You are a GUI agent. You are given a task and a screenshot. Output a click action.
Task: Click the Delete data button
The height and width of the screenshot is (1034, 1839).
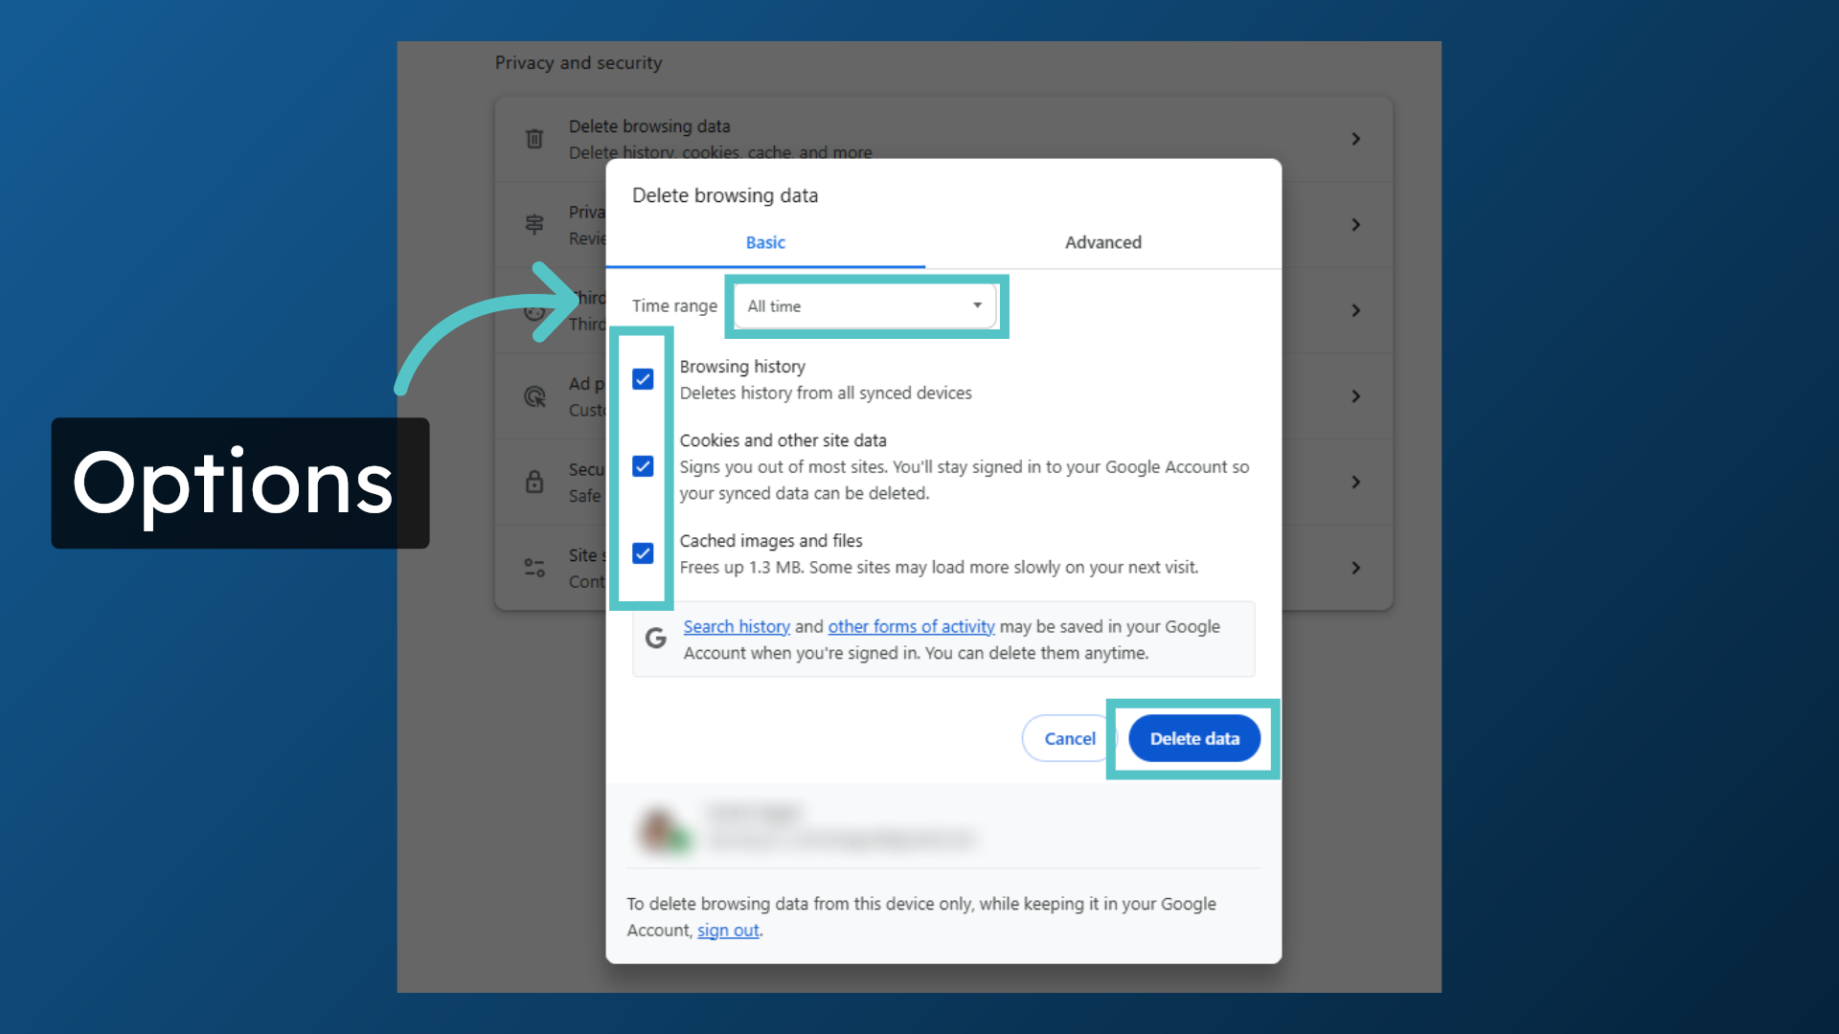click(1194, 738)
